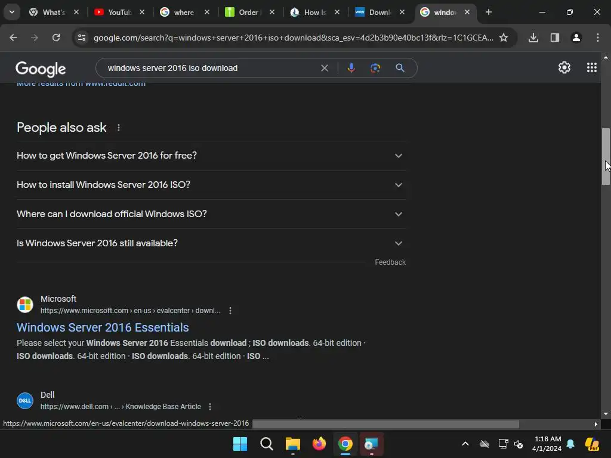
Task: Bookmark this page with the star icon
Action: [x=504, y=38]
